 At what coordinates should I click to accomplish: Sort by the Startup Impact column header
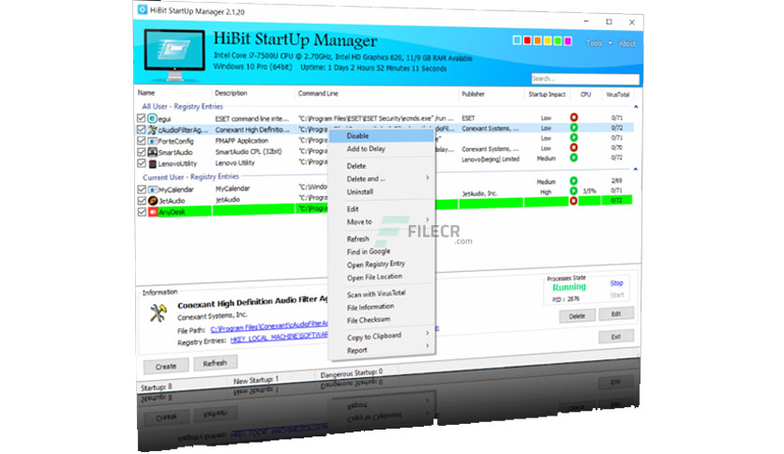click(x=547, y=94)
